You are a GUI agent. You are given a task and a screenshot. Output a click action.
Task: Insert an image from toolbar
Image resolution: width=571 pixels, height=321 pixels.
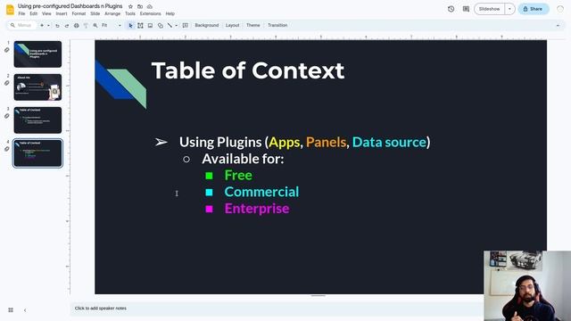(150, 26)
